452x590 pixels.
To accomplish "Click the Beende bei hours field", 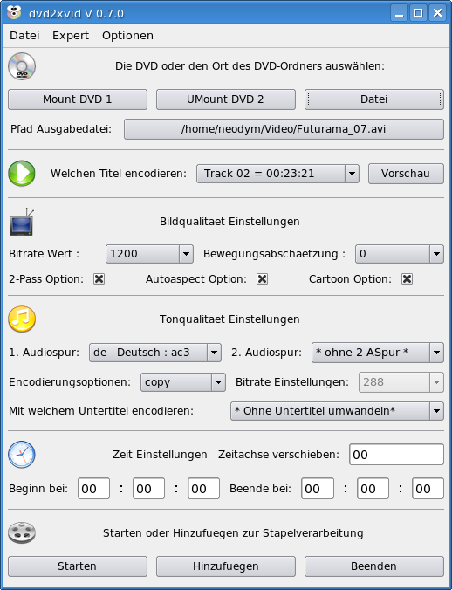I will [318, 489].
